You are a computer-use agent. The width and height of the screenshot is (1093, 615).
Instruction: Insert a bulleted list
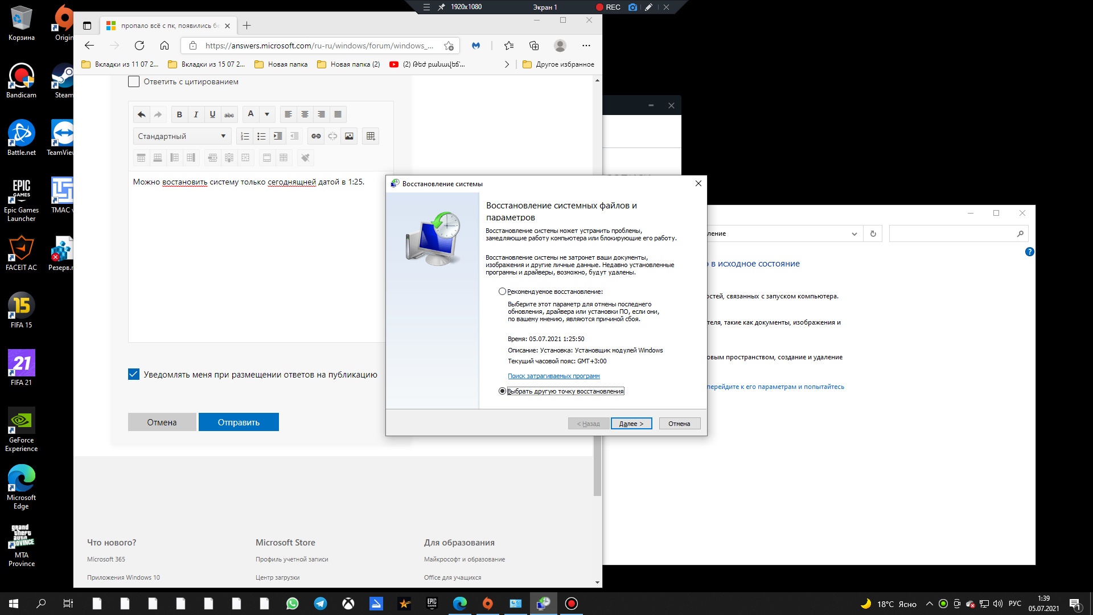coord(261,136)
